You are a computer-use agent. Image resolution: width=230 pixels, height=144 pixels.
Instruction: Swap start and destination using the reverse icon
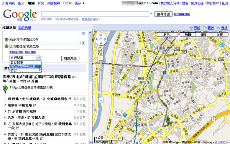click(x=83, y=43)
